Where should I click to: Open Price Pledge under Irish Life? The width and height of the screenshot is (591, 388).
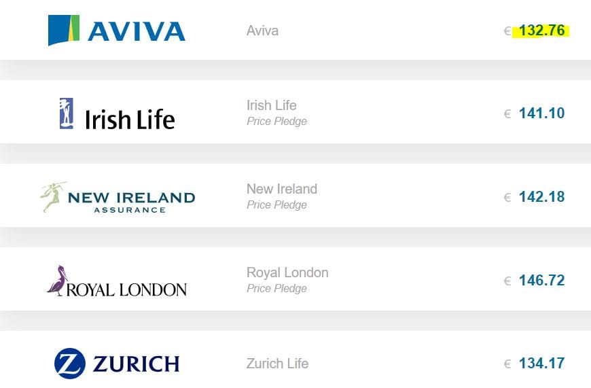pyautogui.click(x=276, y=122)
